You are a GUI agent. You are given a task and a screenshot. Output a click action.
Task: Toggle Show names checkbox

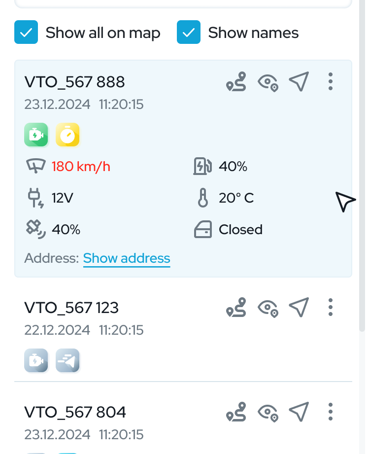189,32
